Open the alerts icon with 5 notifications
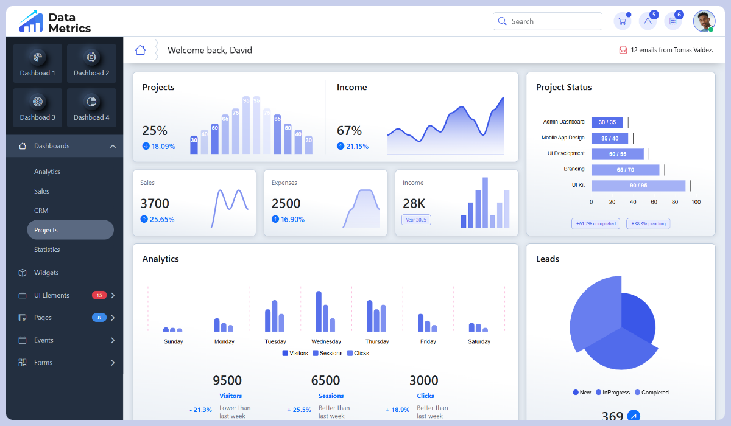The width and height of the screenshot is (731, 426). point(647,21)
